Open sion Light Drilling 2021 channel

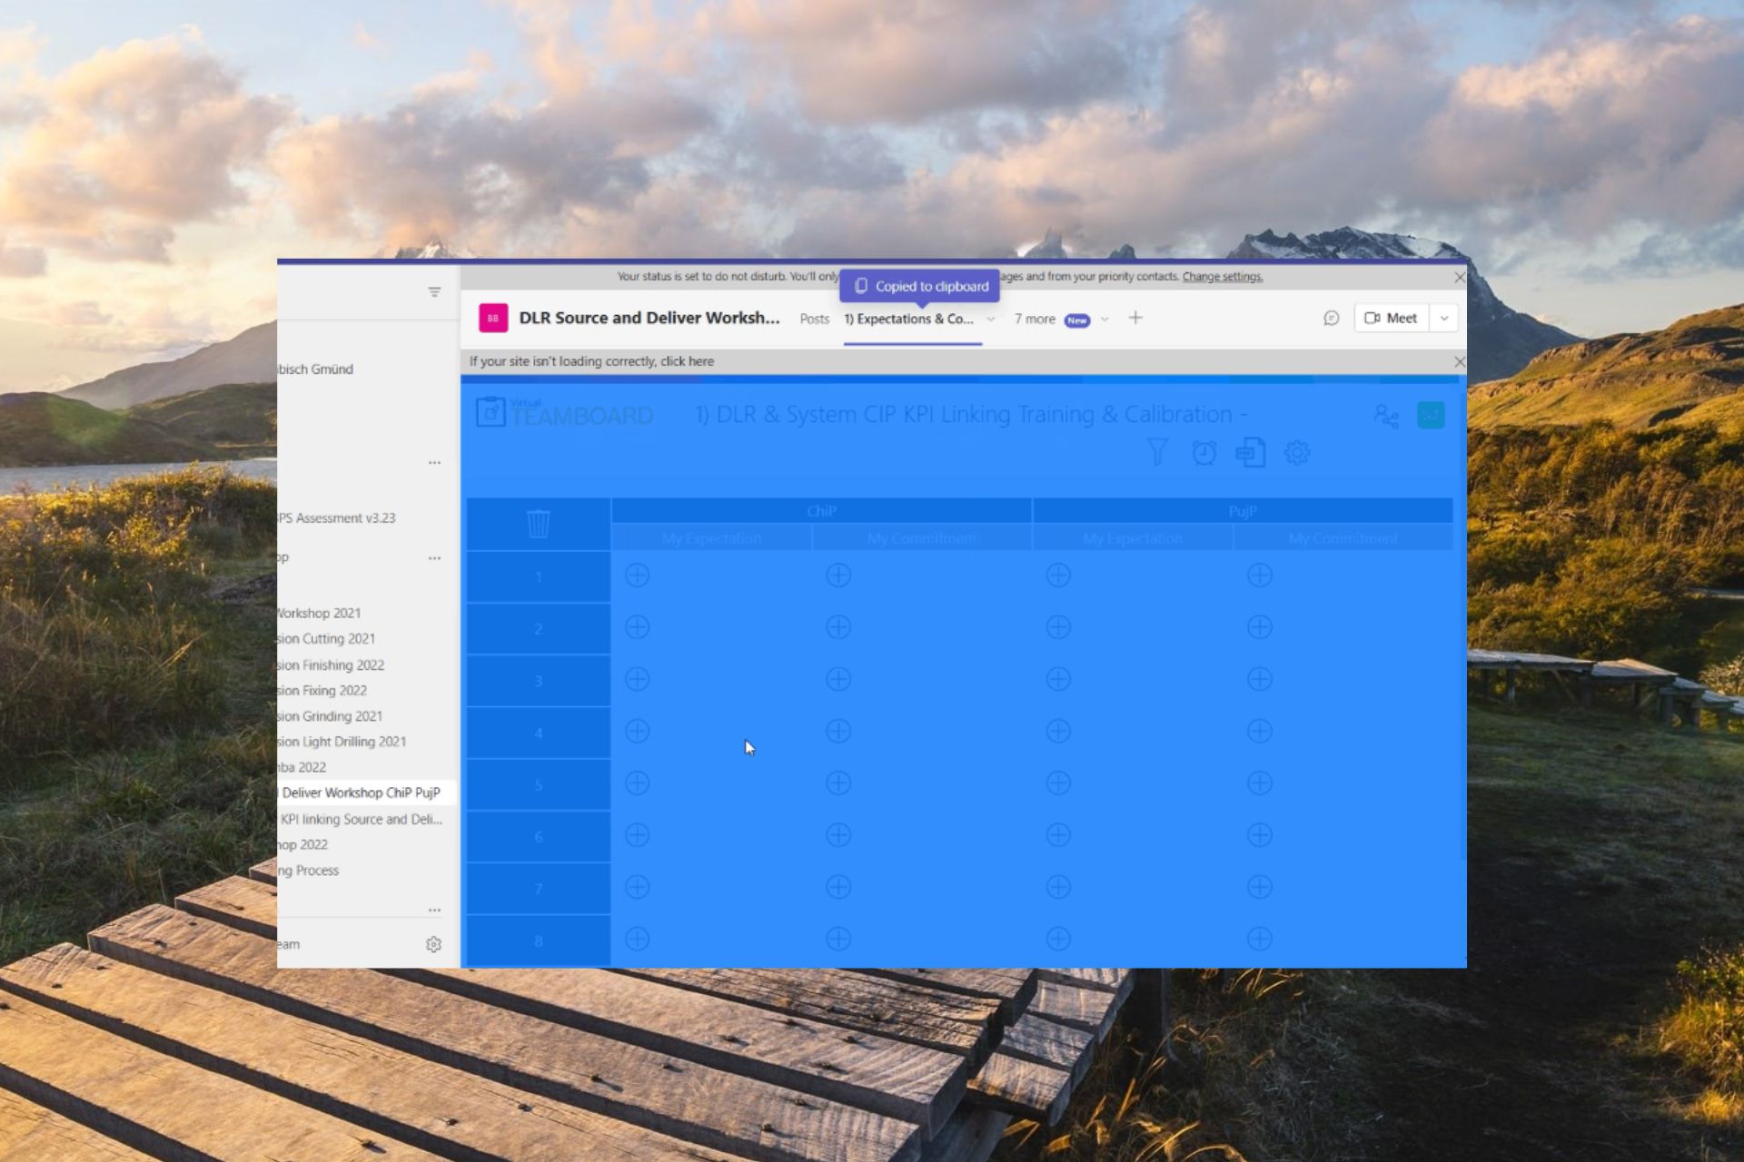pos(342,741)
